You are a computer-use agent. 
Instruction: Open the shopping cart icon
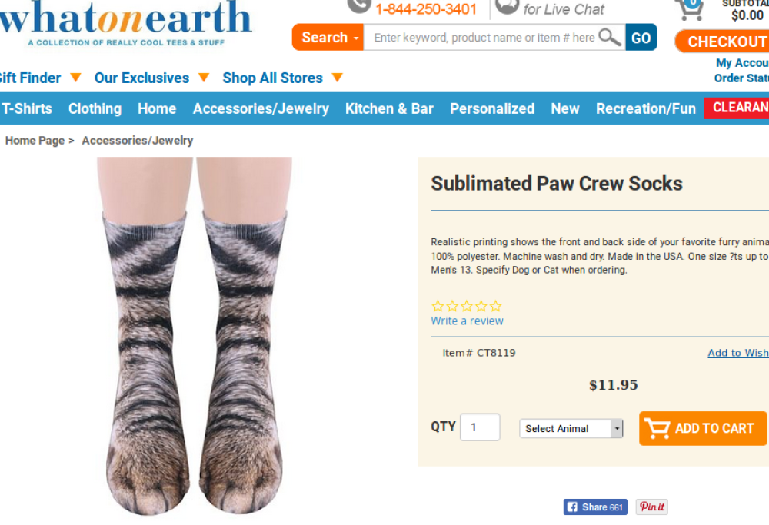click(688, 8)
